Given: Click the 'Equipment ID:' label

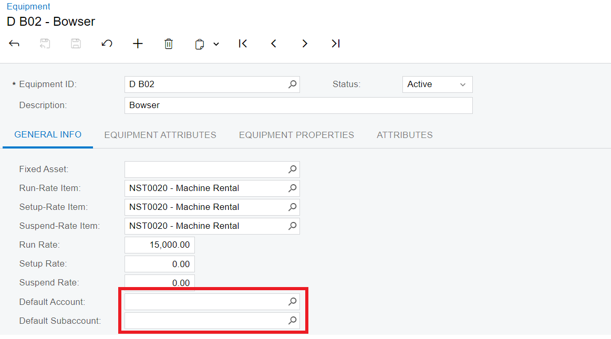Looking at the screenshot, I should (47, 84).
